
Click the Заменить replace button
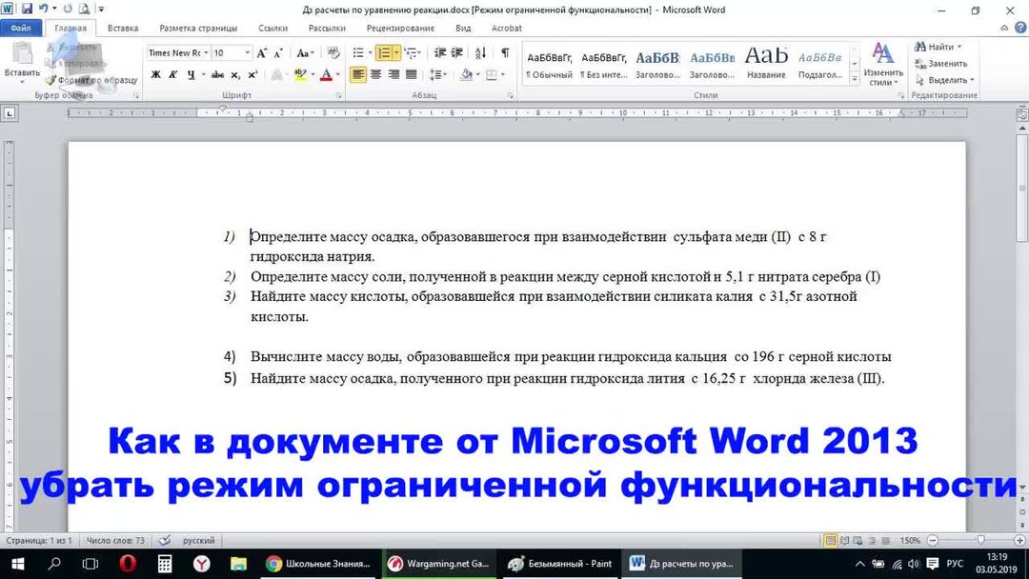coord(941,64)
